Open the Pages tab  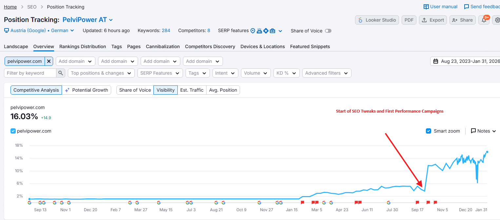tap(134, 46)
